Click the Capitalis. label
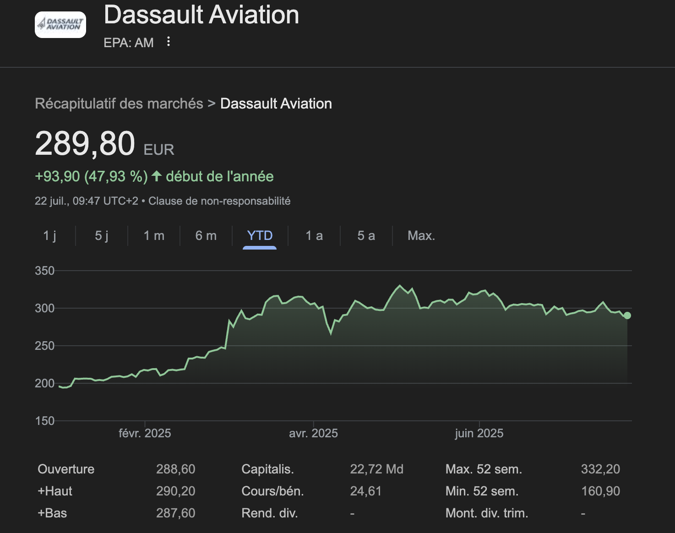This screenshot has height=533, width=675. click(x=267, y=469)
